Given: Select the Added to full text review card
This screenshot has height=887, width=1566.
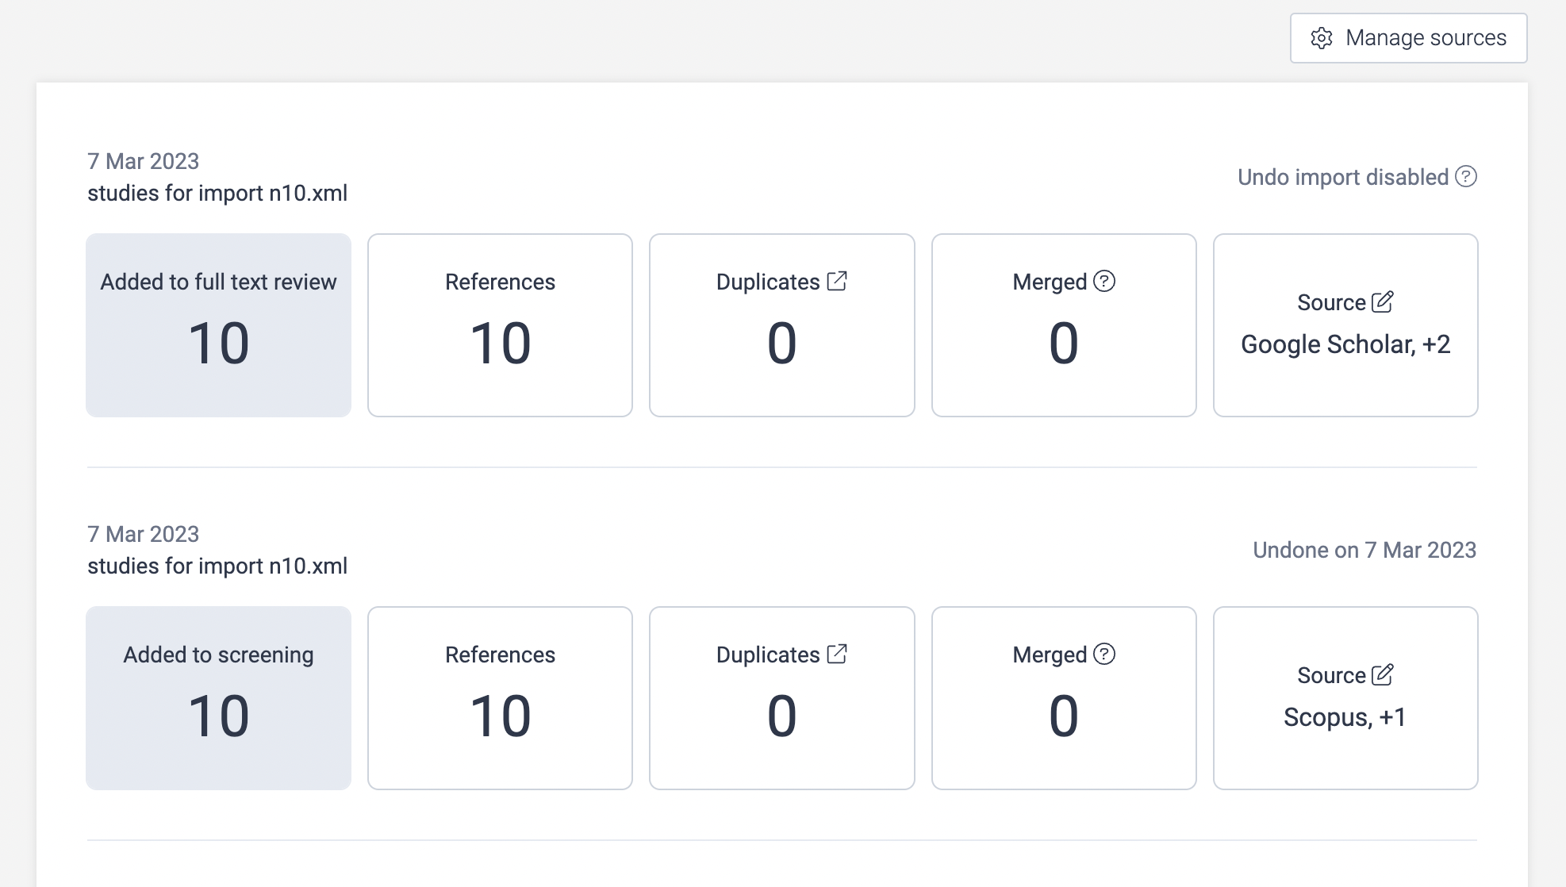Looking at the screenshot, I should [x=218, y=325].
